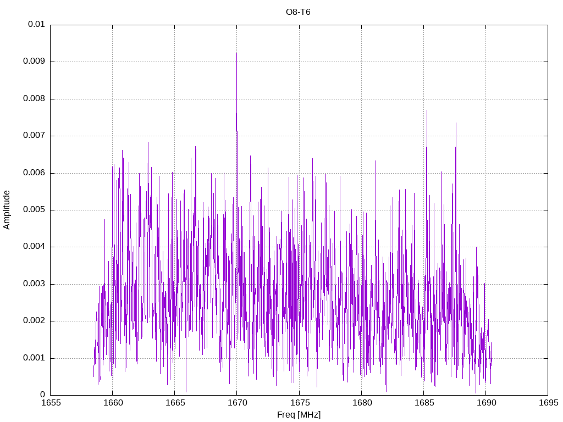Click the x-axis tick label 1680
563x422 pixels.
[362, 403]
